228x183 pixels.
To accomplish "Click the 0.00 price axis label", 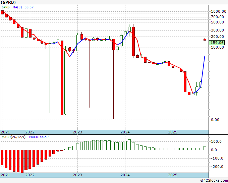I will [x=215, y=120].
